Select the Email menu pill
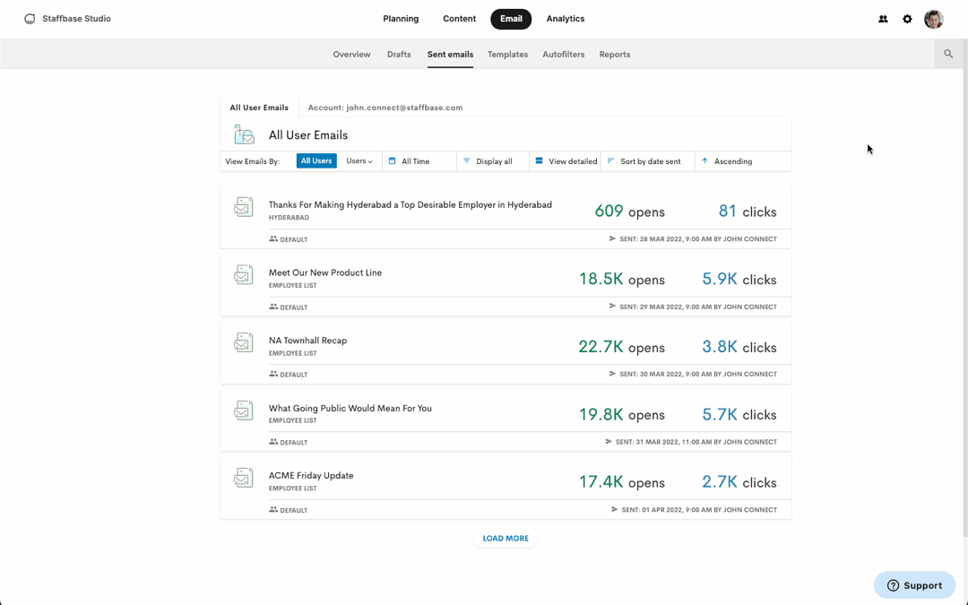 coord(511,19)
